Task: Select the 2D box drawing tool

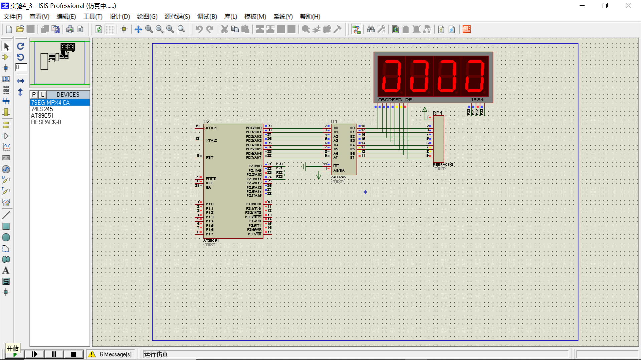Action: pyautogui.click(x=6, y=226)
